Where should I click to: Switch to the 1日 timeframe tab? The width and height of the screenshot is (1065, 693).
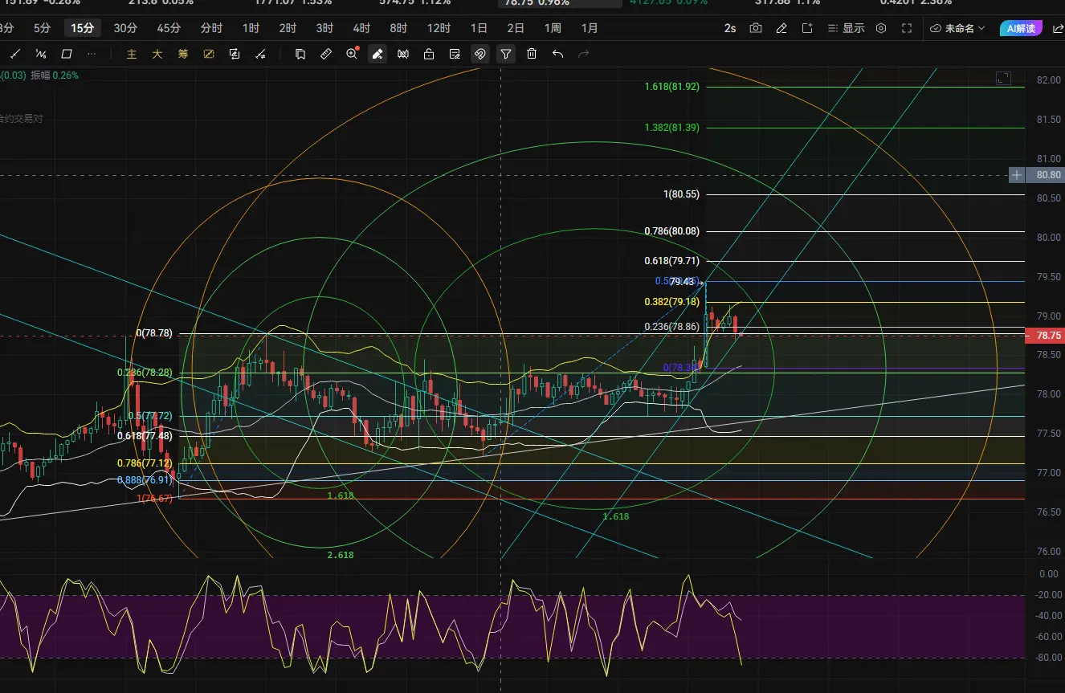[479, 28]
